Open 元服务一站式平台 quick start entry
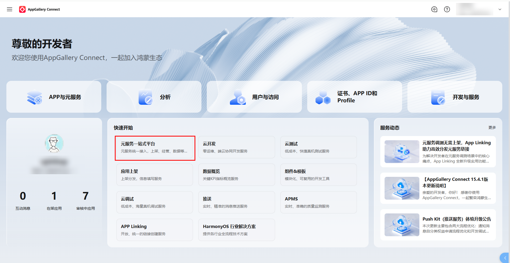This screenshot has height=263, width=510. coord(155,147)
